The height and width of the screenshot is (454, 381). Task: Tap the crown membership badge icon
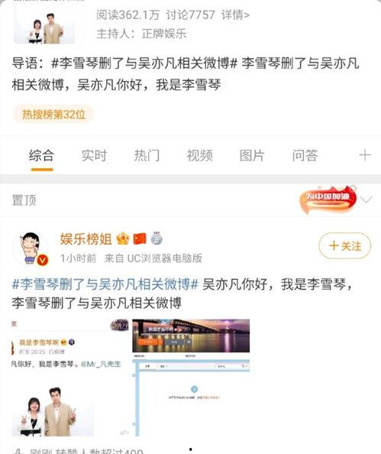[x=122, y=239]
